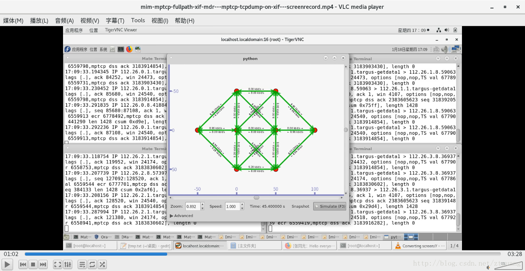This screenshot has width=525, height=271.
Task: Click the Zoom value input field
Action: (x=193, y=206)
